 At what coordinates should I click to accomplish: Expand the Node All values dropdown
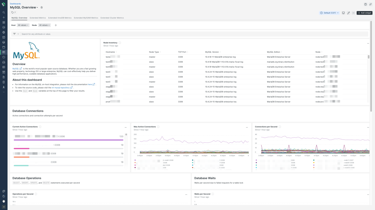point(44,25)
